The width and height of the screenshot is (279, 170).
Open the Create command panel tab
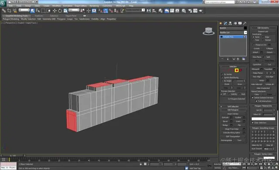221,23
